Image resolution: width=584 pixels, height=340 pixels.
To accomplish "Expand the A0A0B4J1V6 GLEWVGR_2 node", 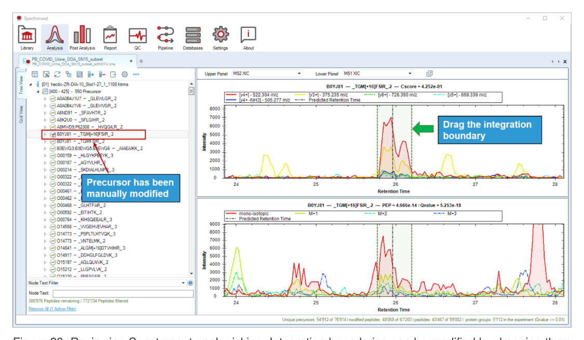I will 45,106.
